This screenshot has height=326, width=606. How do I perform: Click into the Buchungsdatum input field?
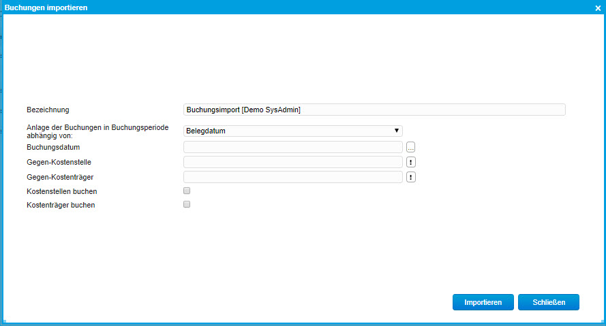[293, 147]
